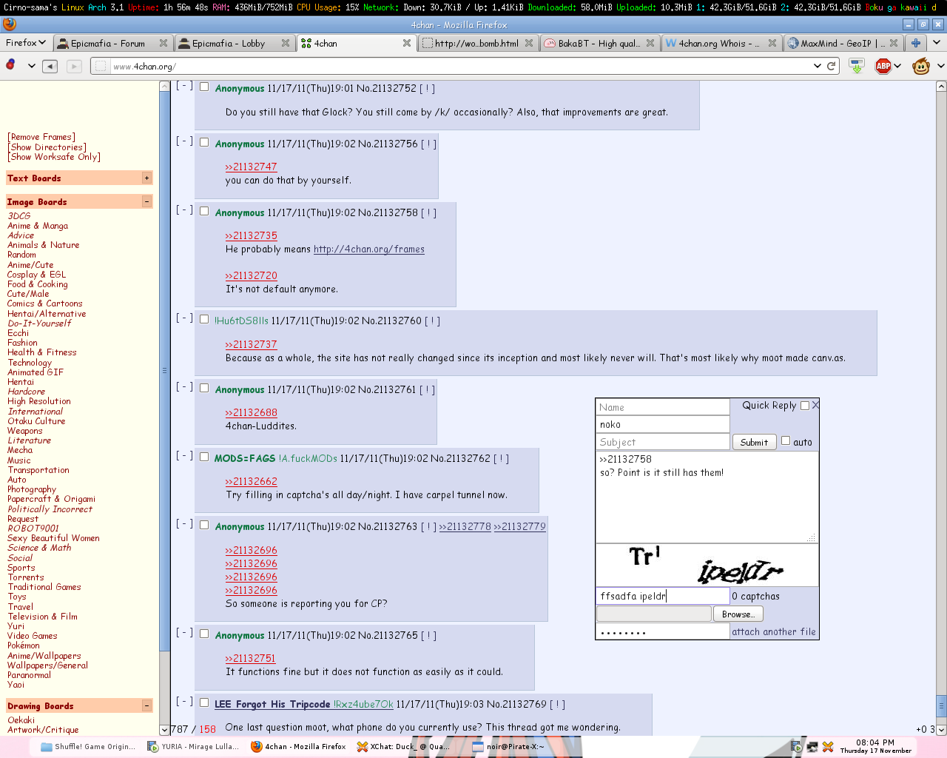Image resolution: width=947 pixels, height=758 pixels.
Task: Close the 4chan tab
Action: [407, 43]
